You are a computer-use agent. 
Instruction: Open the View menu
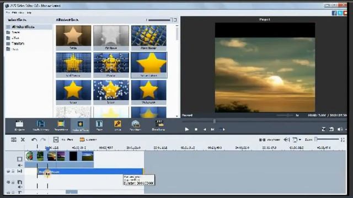click(21, 13)
